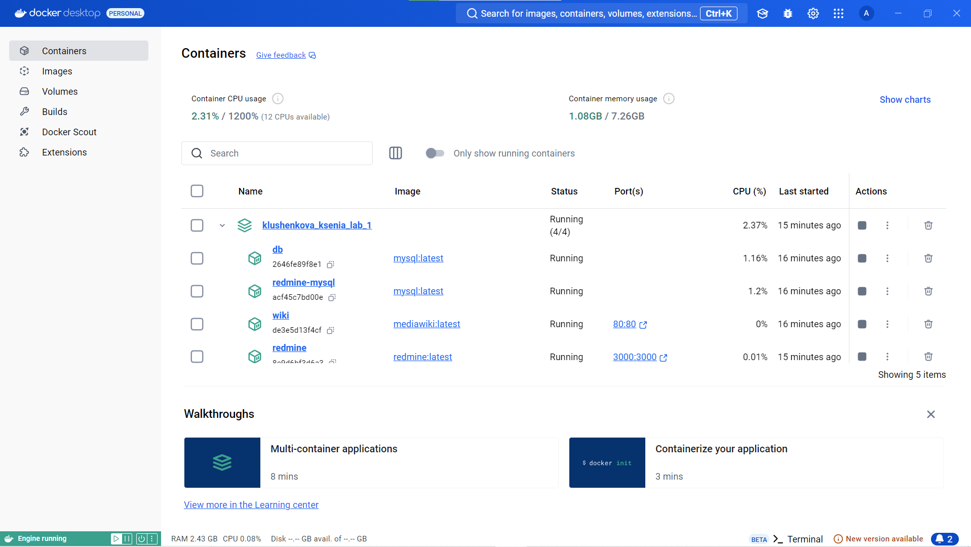The image size is (971, 547).
Task: Delete the redmine-mysql container
Action: (928, 291)
